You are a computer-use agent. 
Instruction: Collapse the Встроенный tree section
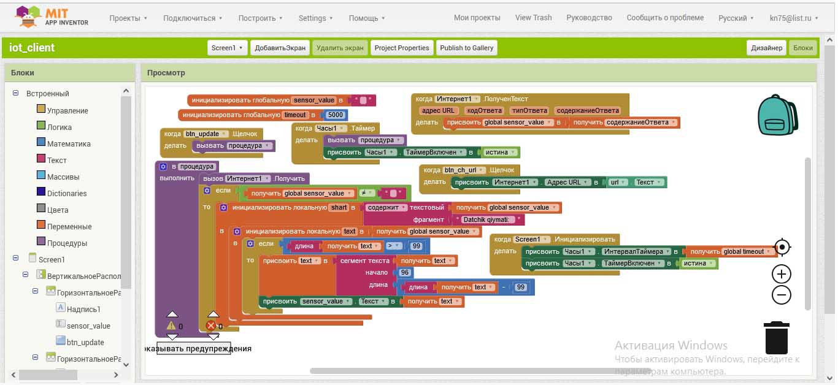[x=16, y=93]
